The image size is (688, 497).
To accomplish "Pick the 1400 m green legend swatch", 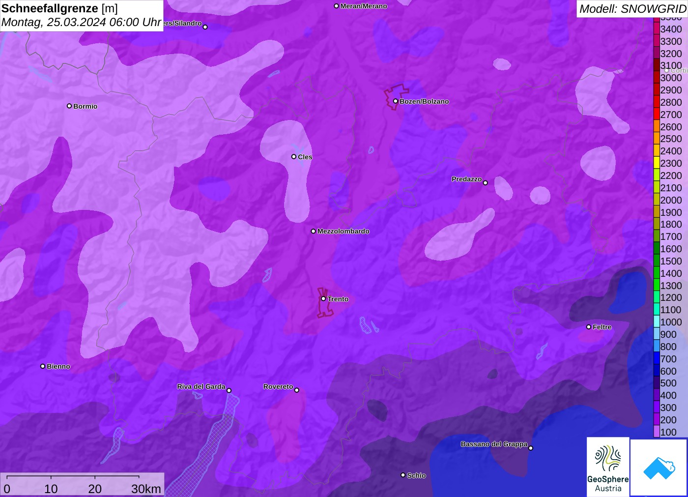I will point(657,273).
